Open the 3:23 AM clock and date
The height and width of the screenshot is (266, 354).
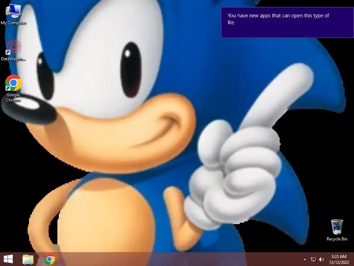339,259
